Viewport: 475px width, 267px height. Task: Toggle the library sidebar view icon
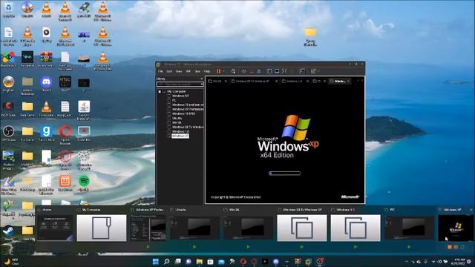[x=269, y=71]
